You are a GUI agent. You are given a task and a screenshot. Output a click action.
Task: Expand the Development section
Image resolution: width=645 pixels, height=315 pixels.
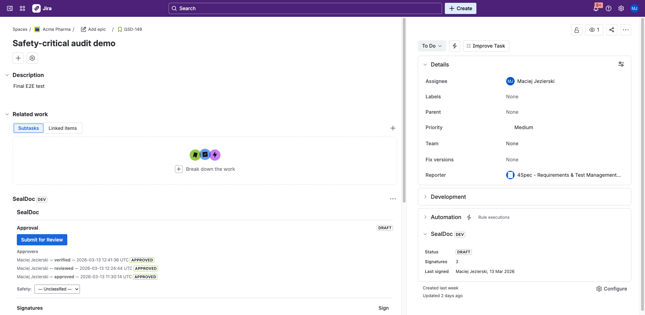(448, 196)
